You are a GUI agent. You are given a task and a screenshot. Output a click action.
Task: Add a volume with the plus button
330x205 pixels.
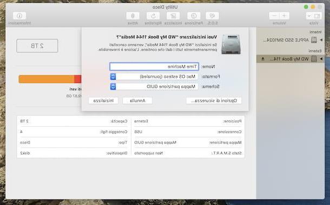pyautogui.click(x=284, y=16)
